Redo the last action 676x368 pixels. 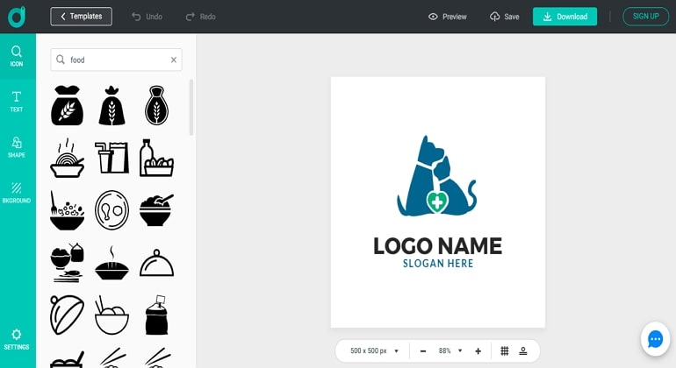(x=200, y=17)
